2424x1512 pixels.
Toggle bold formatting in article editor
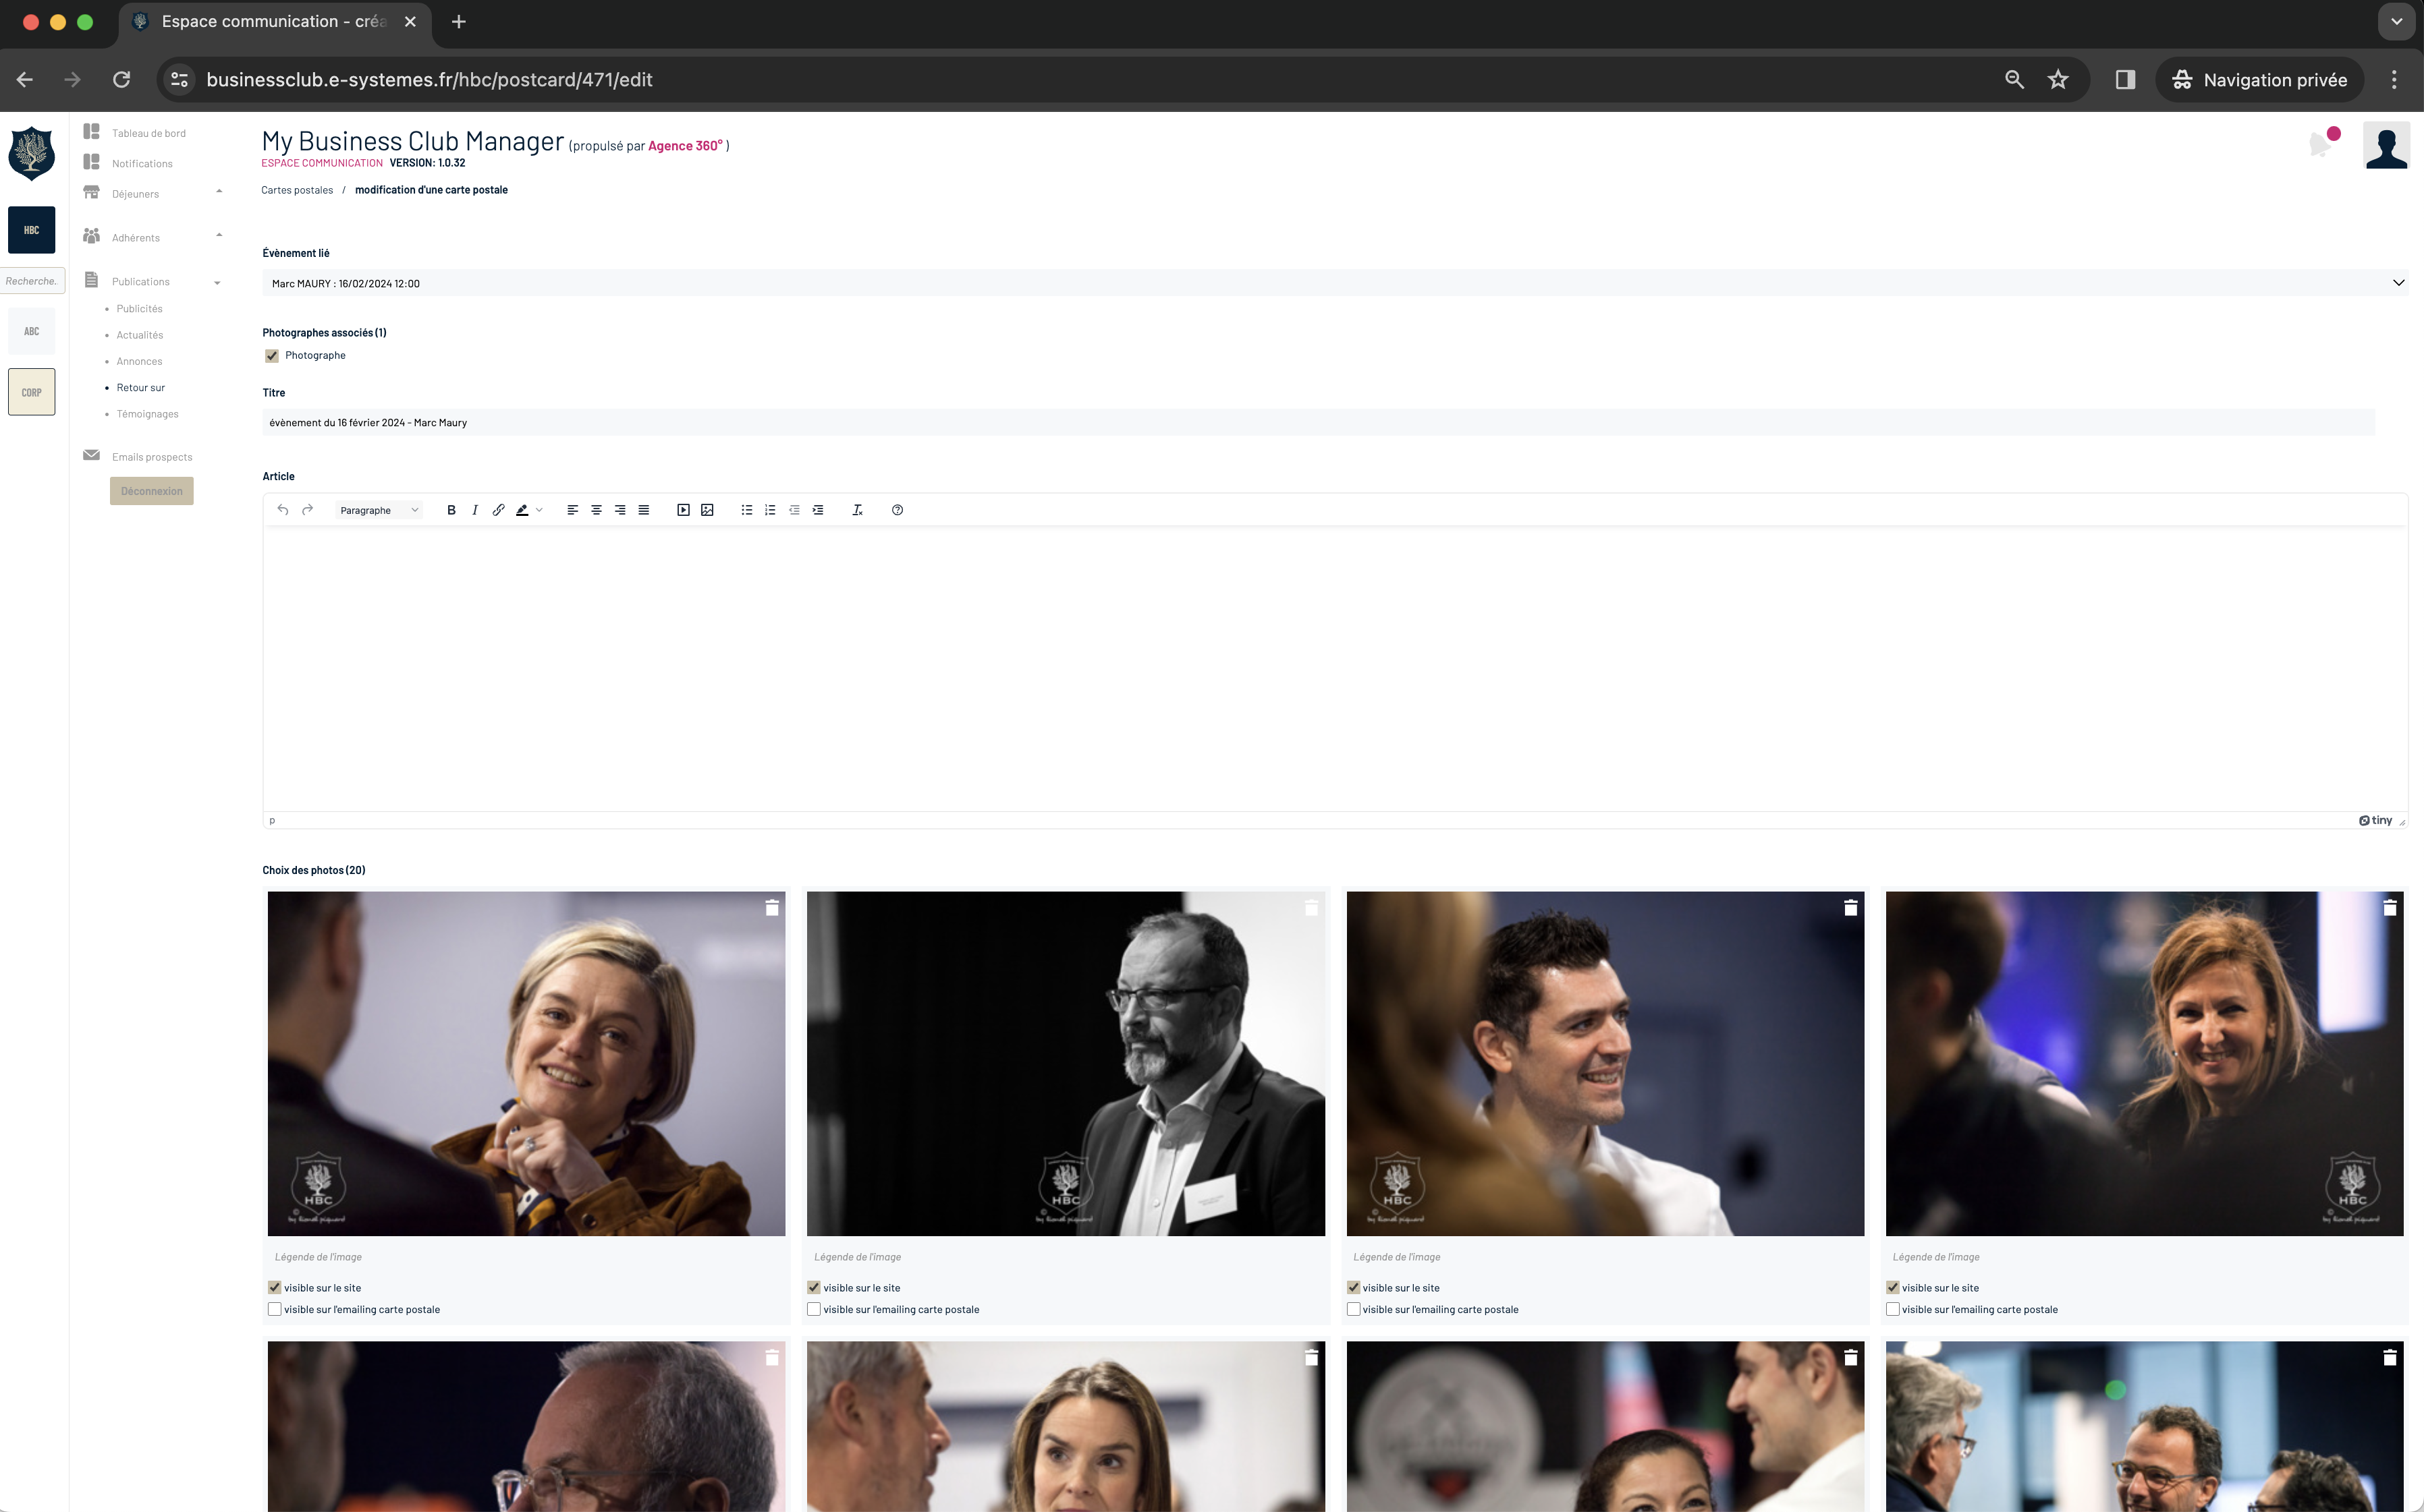pyautogui.click(x=451, y=510)
